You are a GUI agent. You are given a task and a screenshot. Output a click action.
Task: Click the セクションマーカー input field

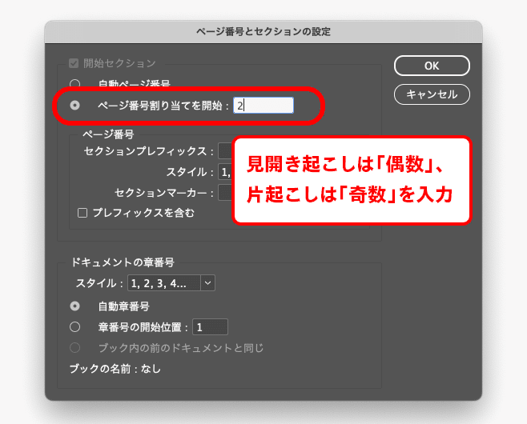[226, 193]
